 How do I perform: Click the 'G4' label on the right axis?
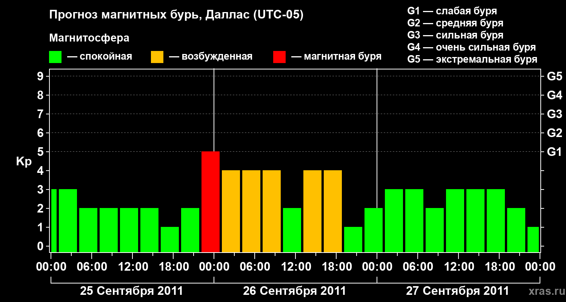554,95
